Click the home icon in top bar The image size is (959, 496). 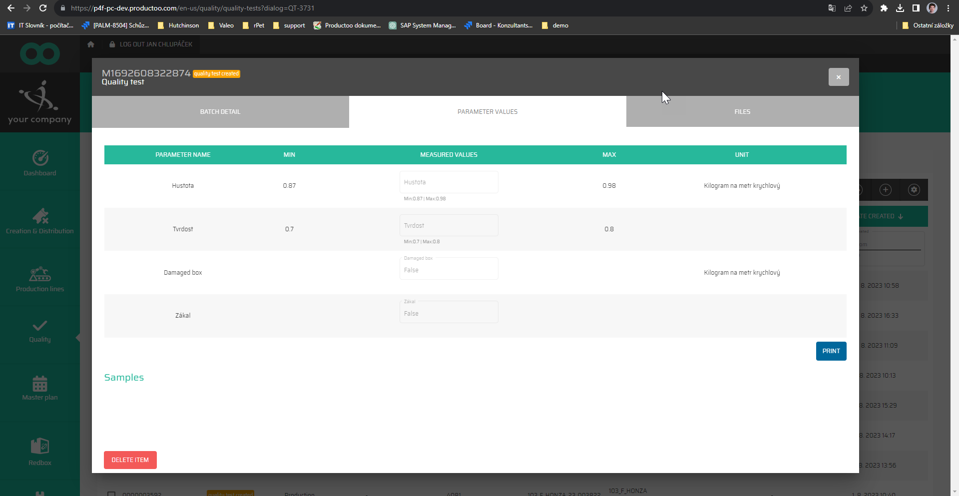(x=91, y=44)
